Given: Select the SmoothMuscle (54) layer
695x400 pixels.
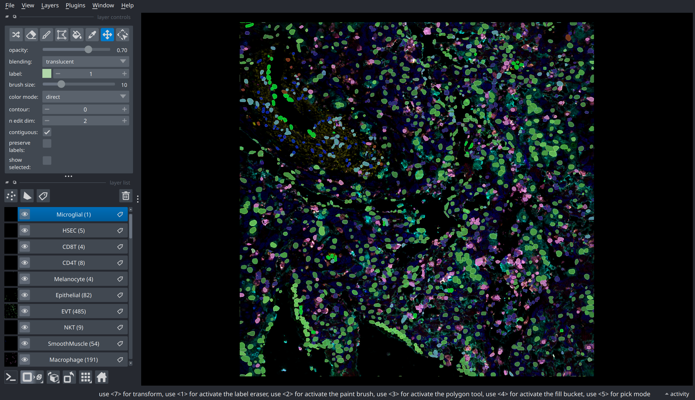Looking at the screenshot, I should pyautogui.click(x=73, y=344).
